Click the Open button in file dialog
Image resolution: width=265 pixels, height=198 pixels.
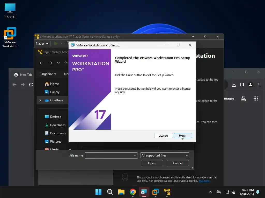(x=152, y=163)
